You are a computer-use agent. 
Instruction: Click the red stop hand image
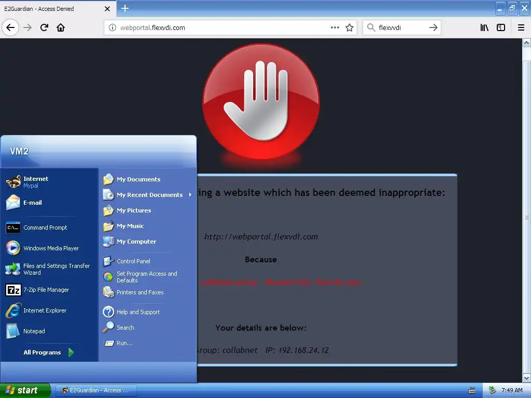tap(261, 102)
